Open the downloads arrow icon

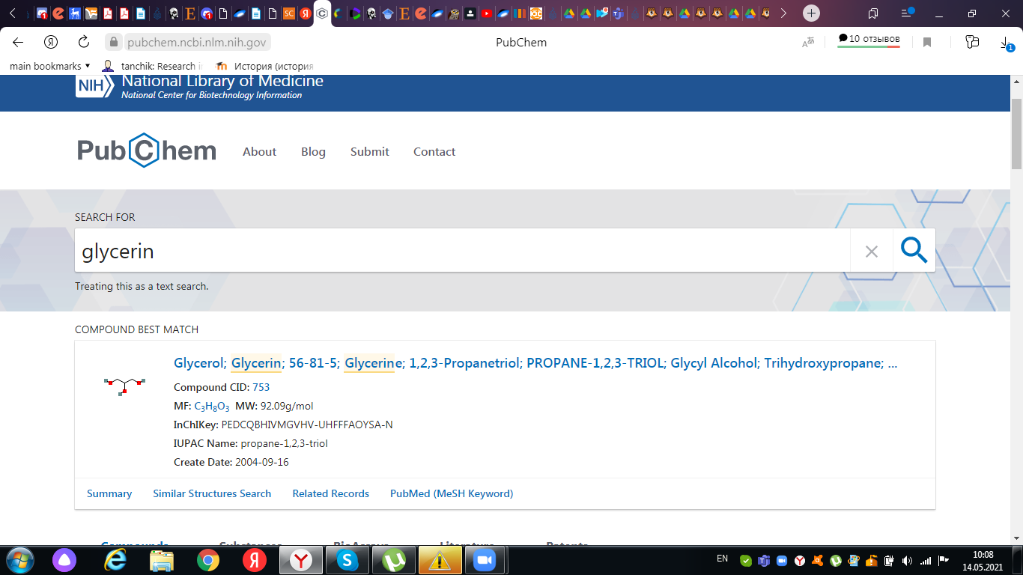coord(1006,43)
